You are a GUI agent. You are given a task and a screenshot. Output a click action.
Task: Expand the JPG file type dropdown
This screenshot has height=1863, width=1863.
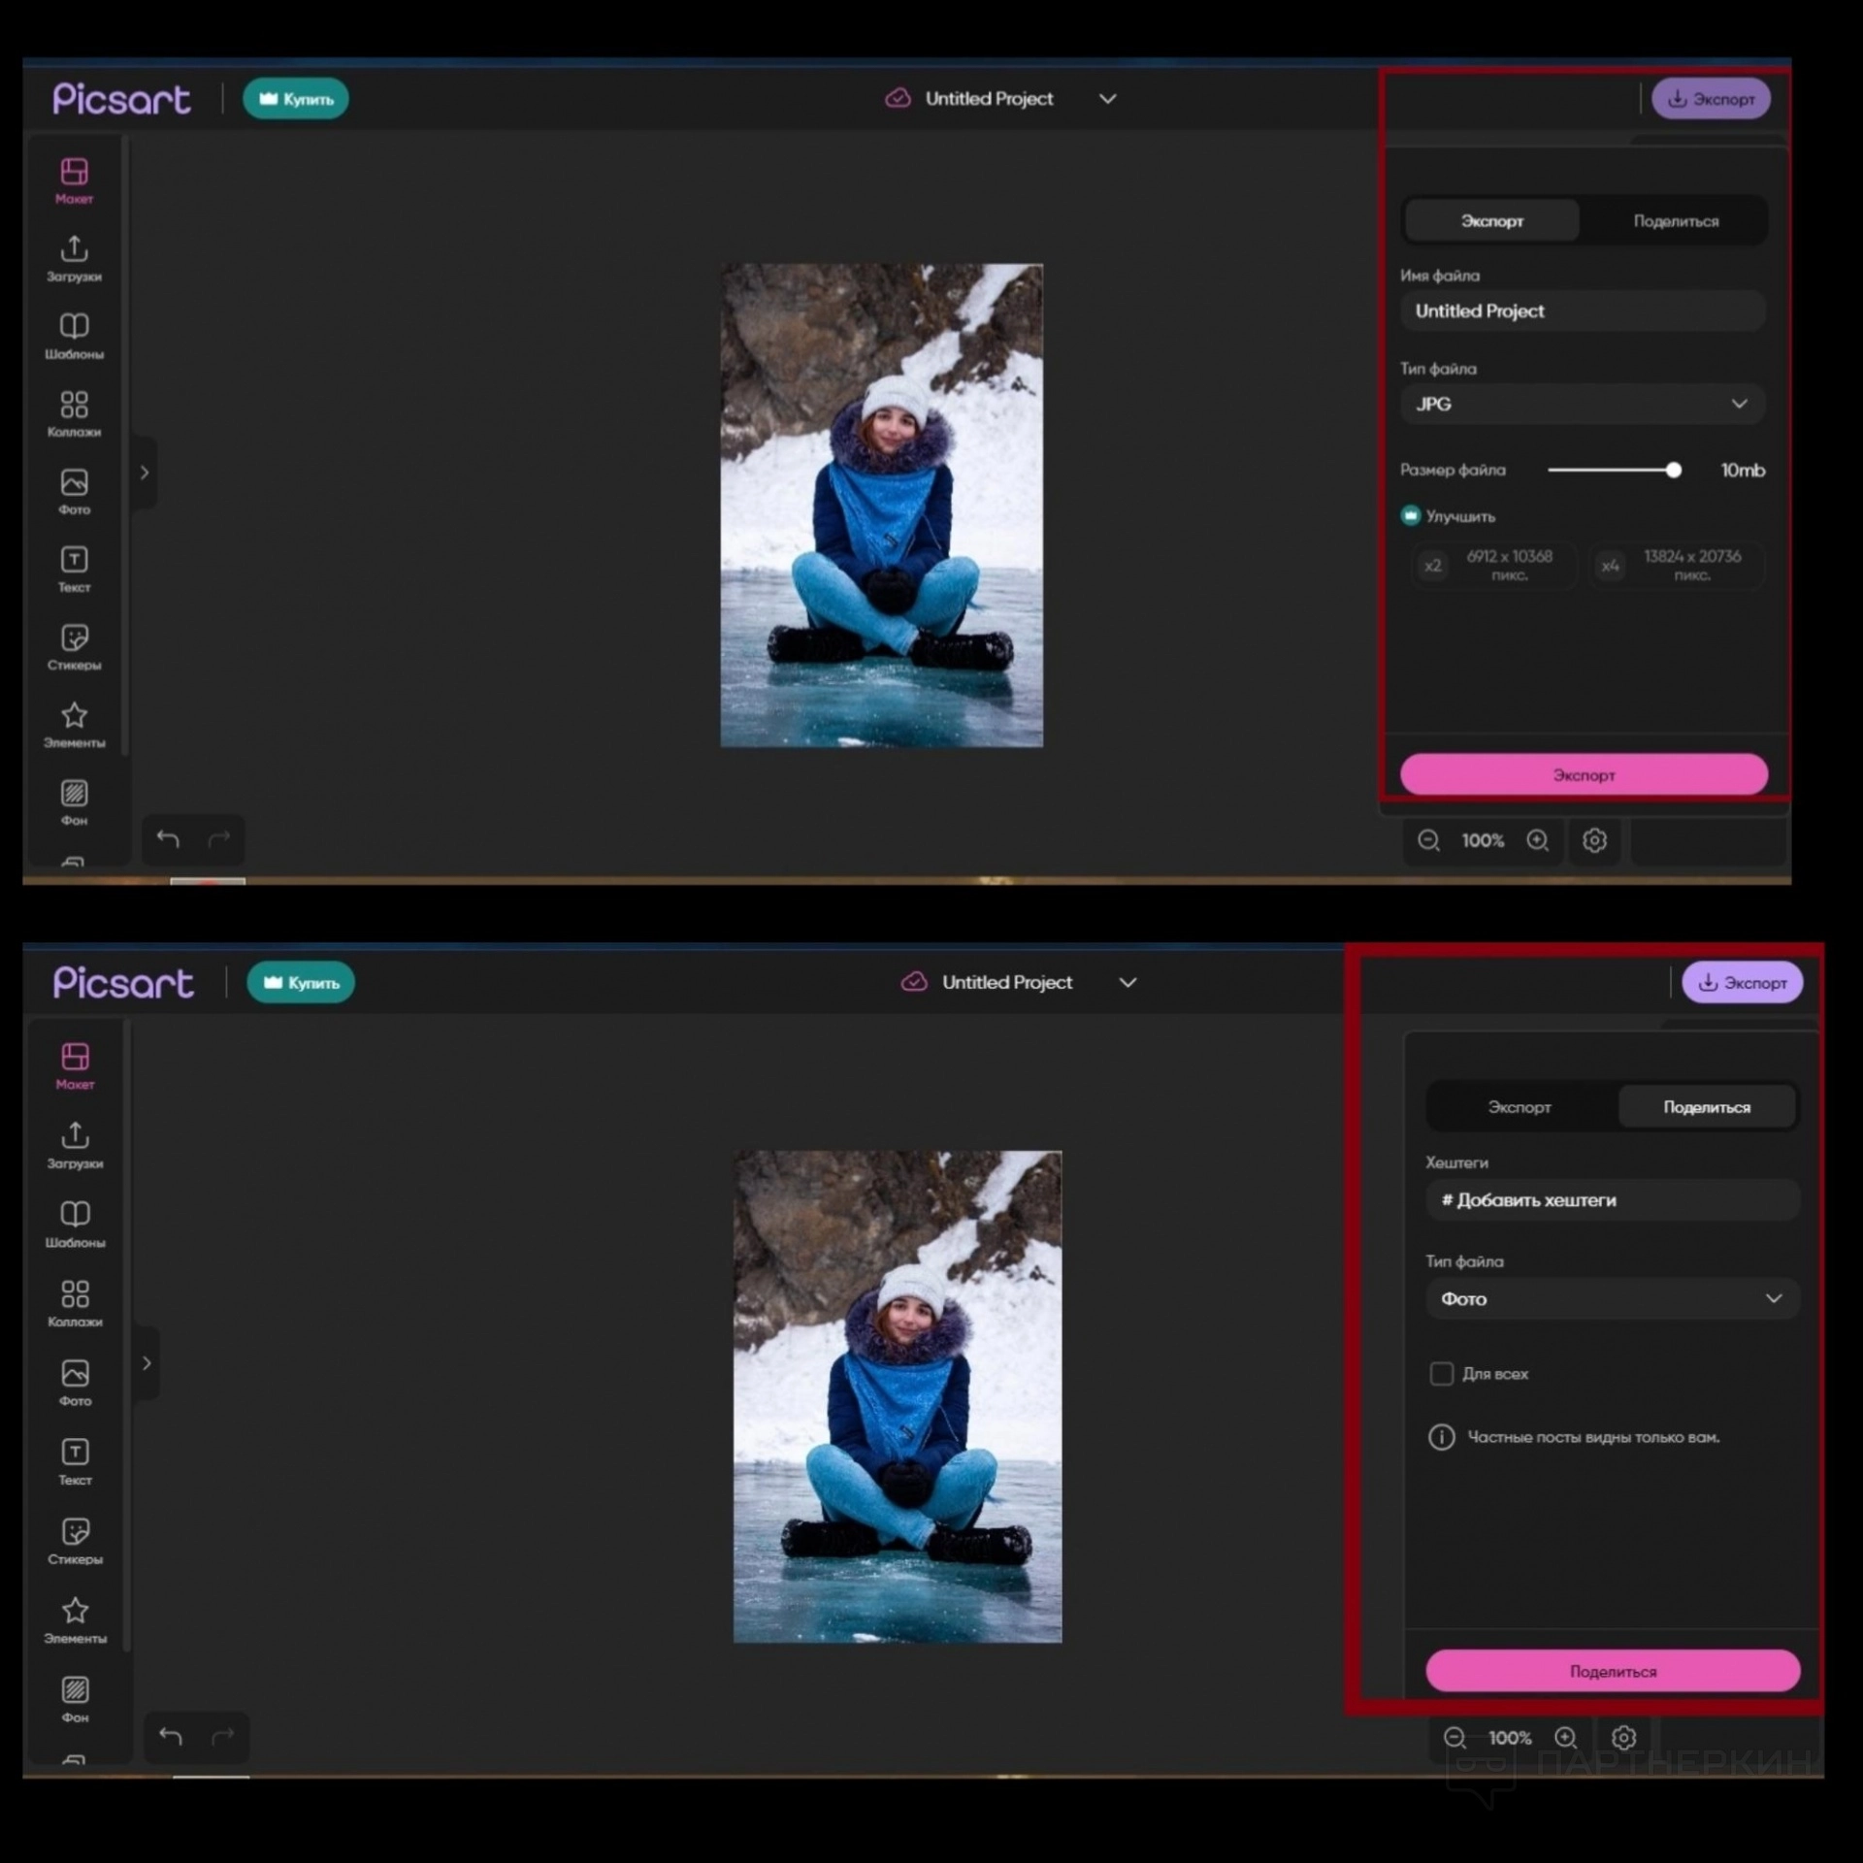(1582, 404)
